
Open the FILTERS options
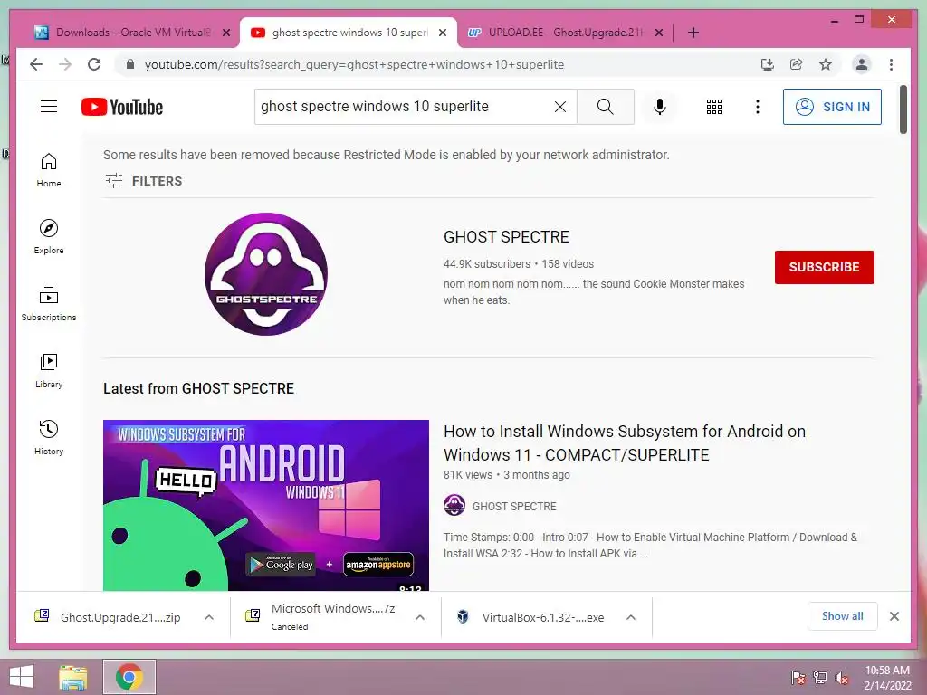pyautogui.click(x=144, y=181)
